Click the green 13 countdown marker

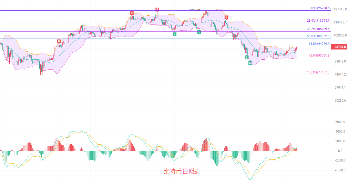[250, 63]
